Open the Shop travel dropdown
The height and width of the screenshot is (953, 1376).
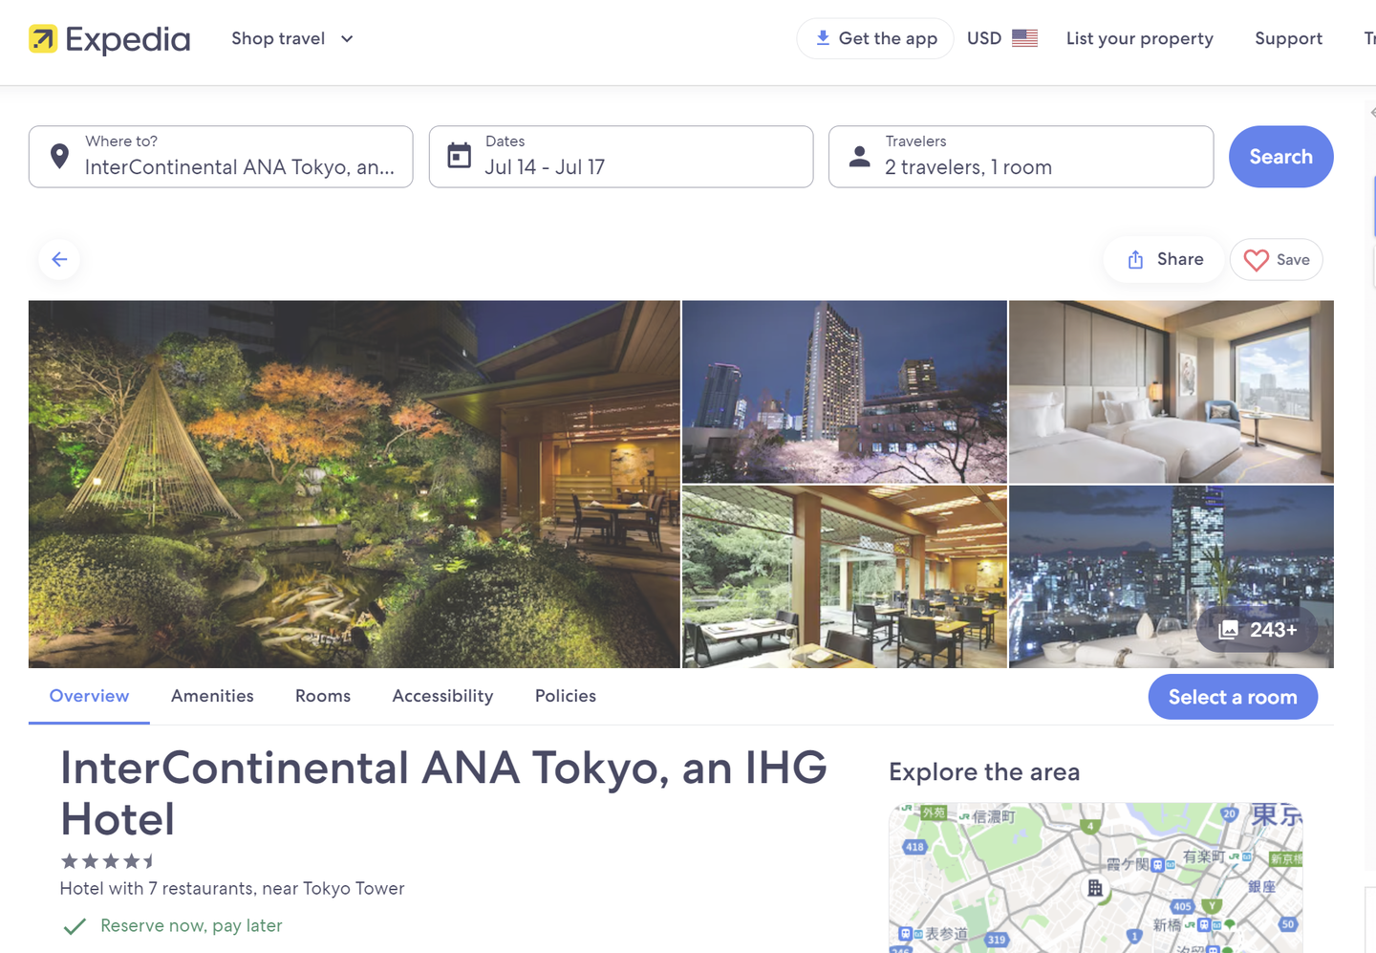pyautogui.click(x=292, y=39)
